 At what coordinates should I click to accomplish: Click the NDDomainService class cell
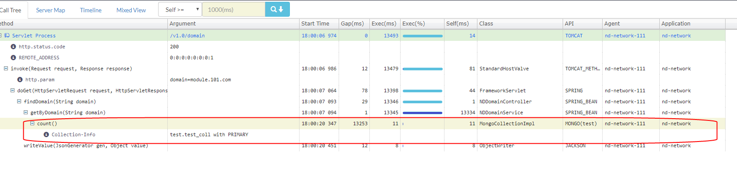tap(501, 113)
